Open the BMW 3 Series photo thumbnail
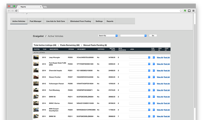The image size is (202, 120). coord(36,103)
